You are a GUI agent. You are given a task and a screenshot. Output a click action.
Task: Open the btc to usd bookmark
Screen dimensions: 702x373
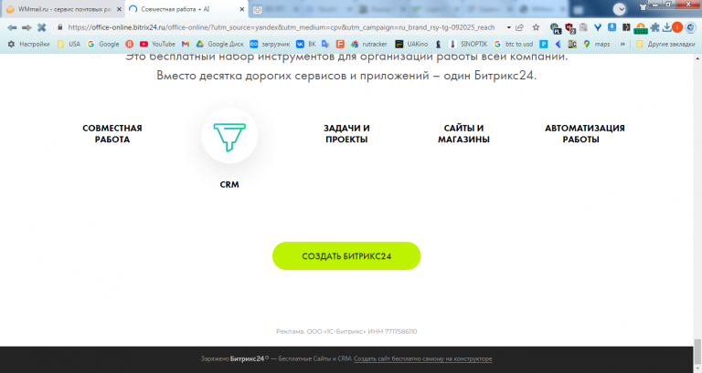pyautogui.click(x=514, y=44)
